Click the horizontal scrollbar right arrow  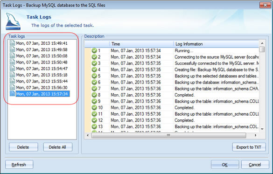pos(256,135)
